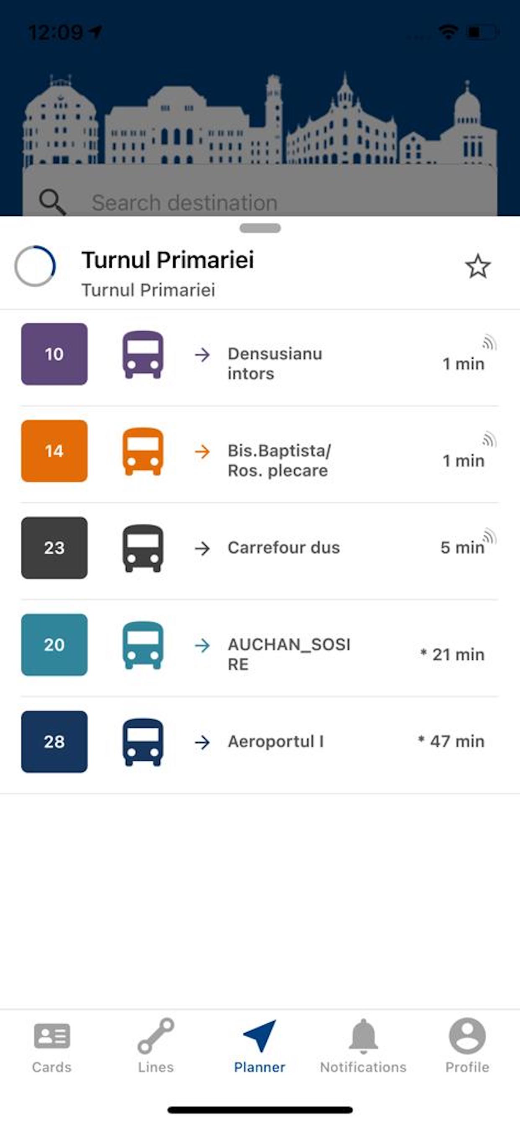Favorite the Turnul Primariei stop with star
This screenshot has height=1125, width=520.
pos(478,266)
